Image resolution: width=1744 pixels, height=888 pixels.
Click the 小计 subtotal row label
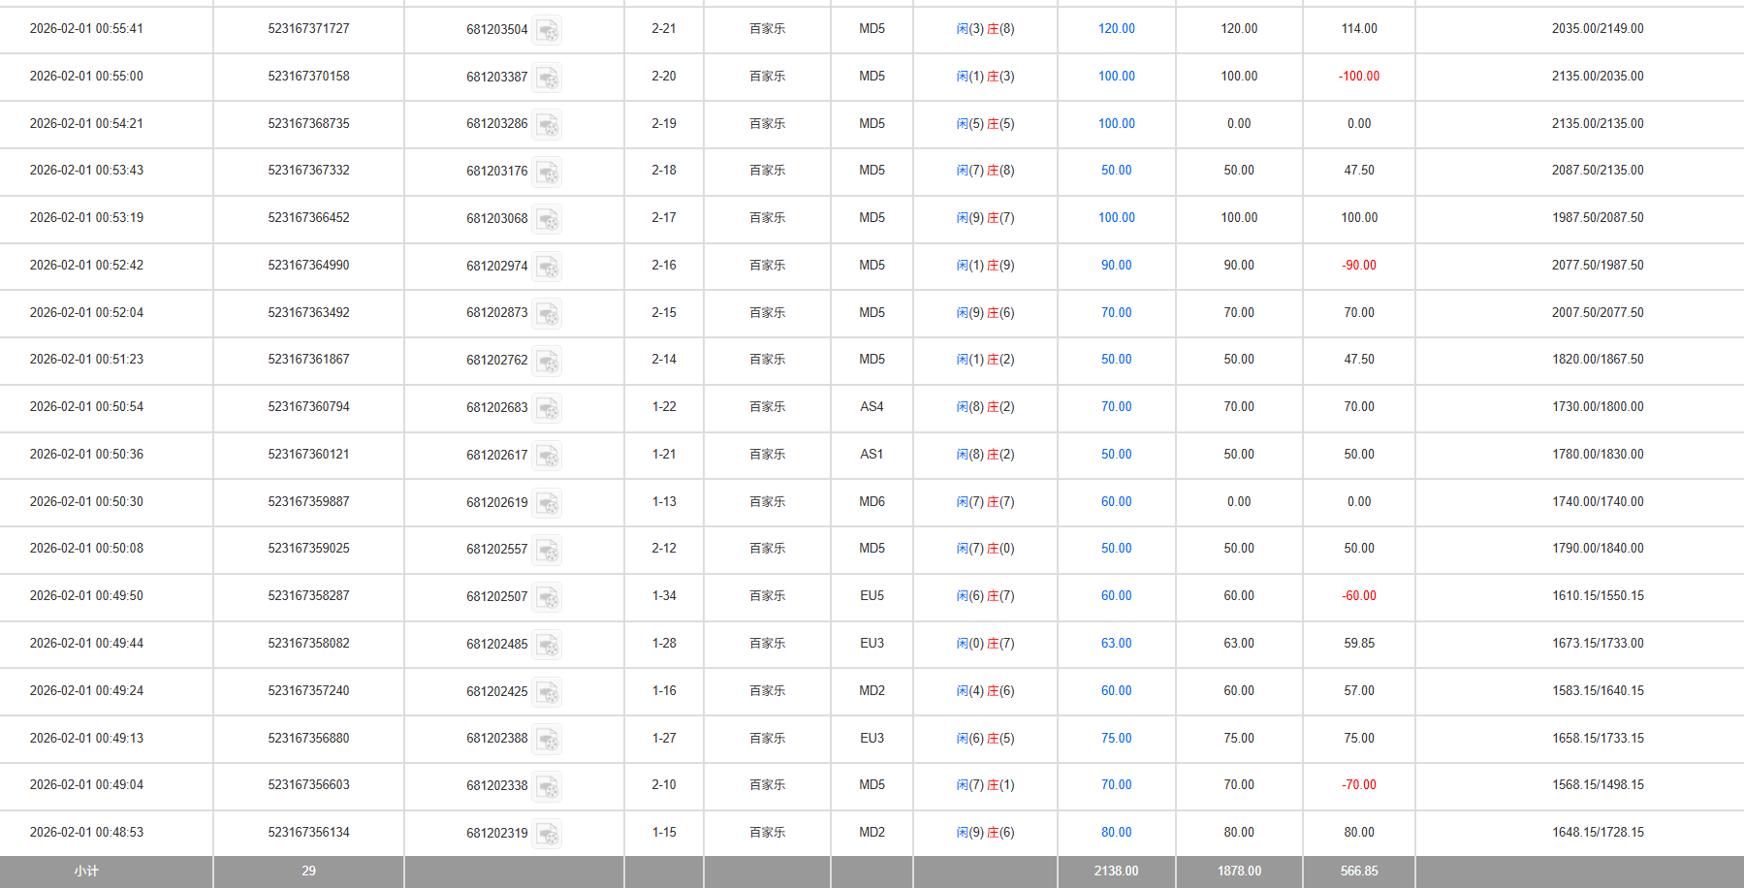tap(86, 872)
